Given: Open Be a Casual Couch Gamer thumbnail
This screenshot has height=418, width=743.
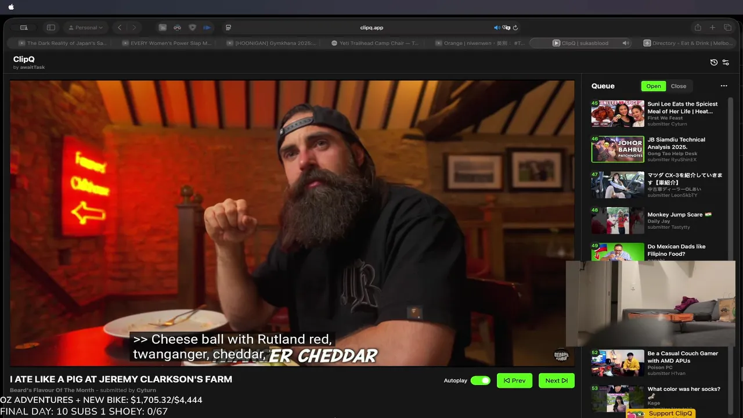Looking at the screenshot, I should 618,363.
